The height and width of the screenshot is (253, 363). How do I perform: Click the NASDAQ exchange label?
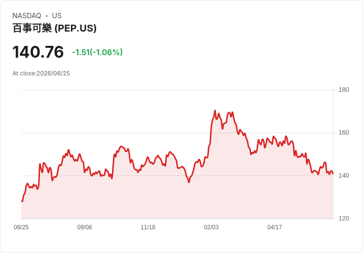click(27, 16)
